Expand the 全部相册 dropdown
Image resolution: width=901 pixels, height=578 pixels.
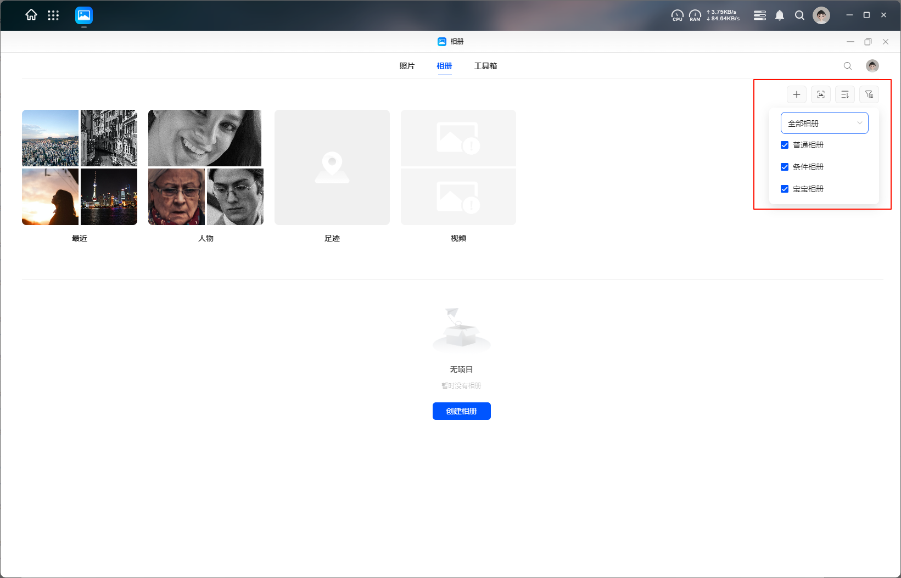(825, 123)
